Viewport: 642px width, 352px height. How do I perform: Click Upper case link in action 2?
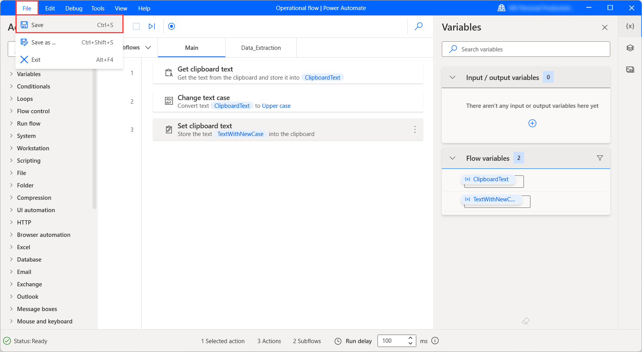coord(276,106)
